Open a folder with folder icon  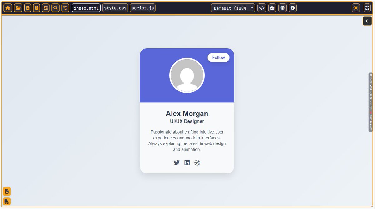[18, 8]
